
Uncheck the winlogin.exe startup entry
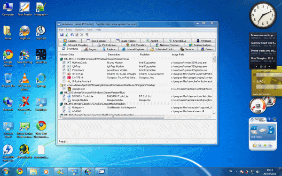coord(64,89)
